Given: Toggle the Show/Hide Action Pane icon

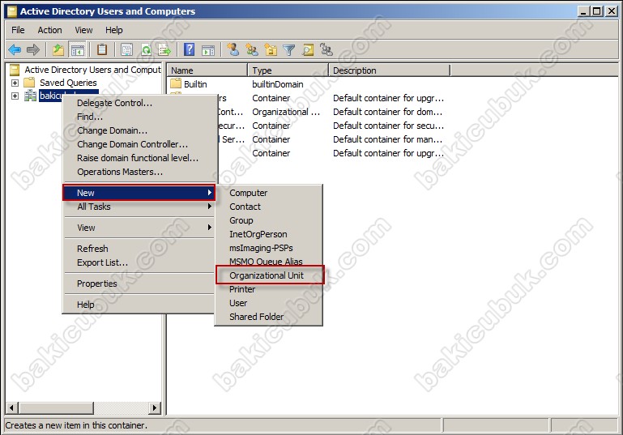Looking at the screenshot, I should pyautogui.click(x=208, y=49).
